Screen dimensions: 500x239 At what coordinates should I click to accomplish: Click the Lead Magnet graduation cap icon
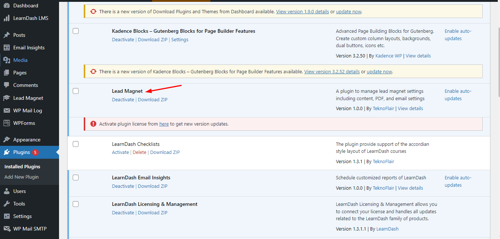pyautogui.click(x=7, y=98)
